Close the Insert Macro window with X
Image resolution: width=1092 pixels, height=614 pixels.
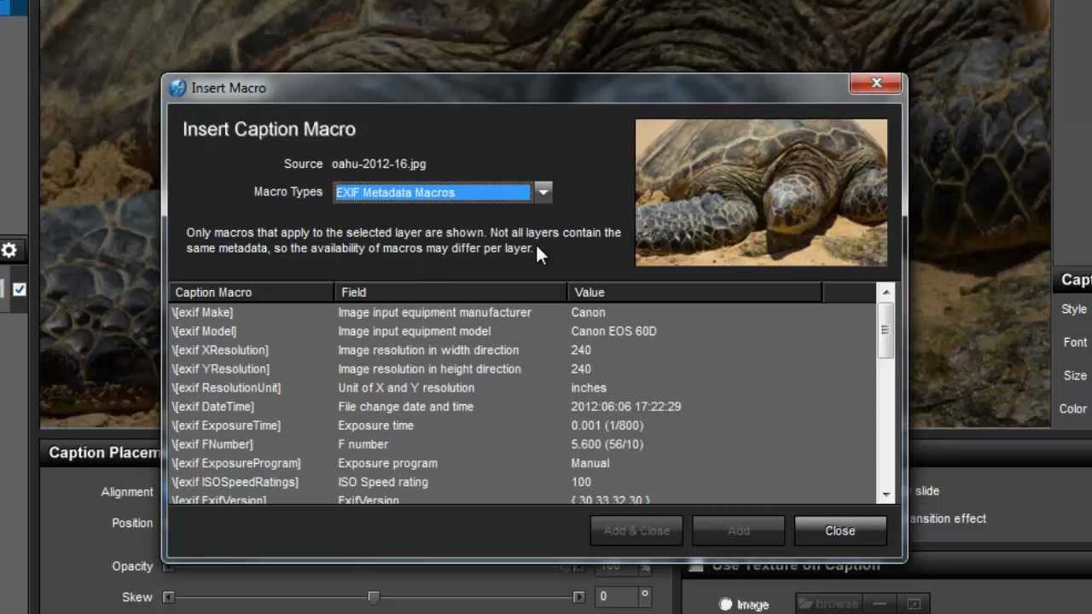point(876,83)
